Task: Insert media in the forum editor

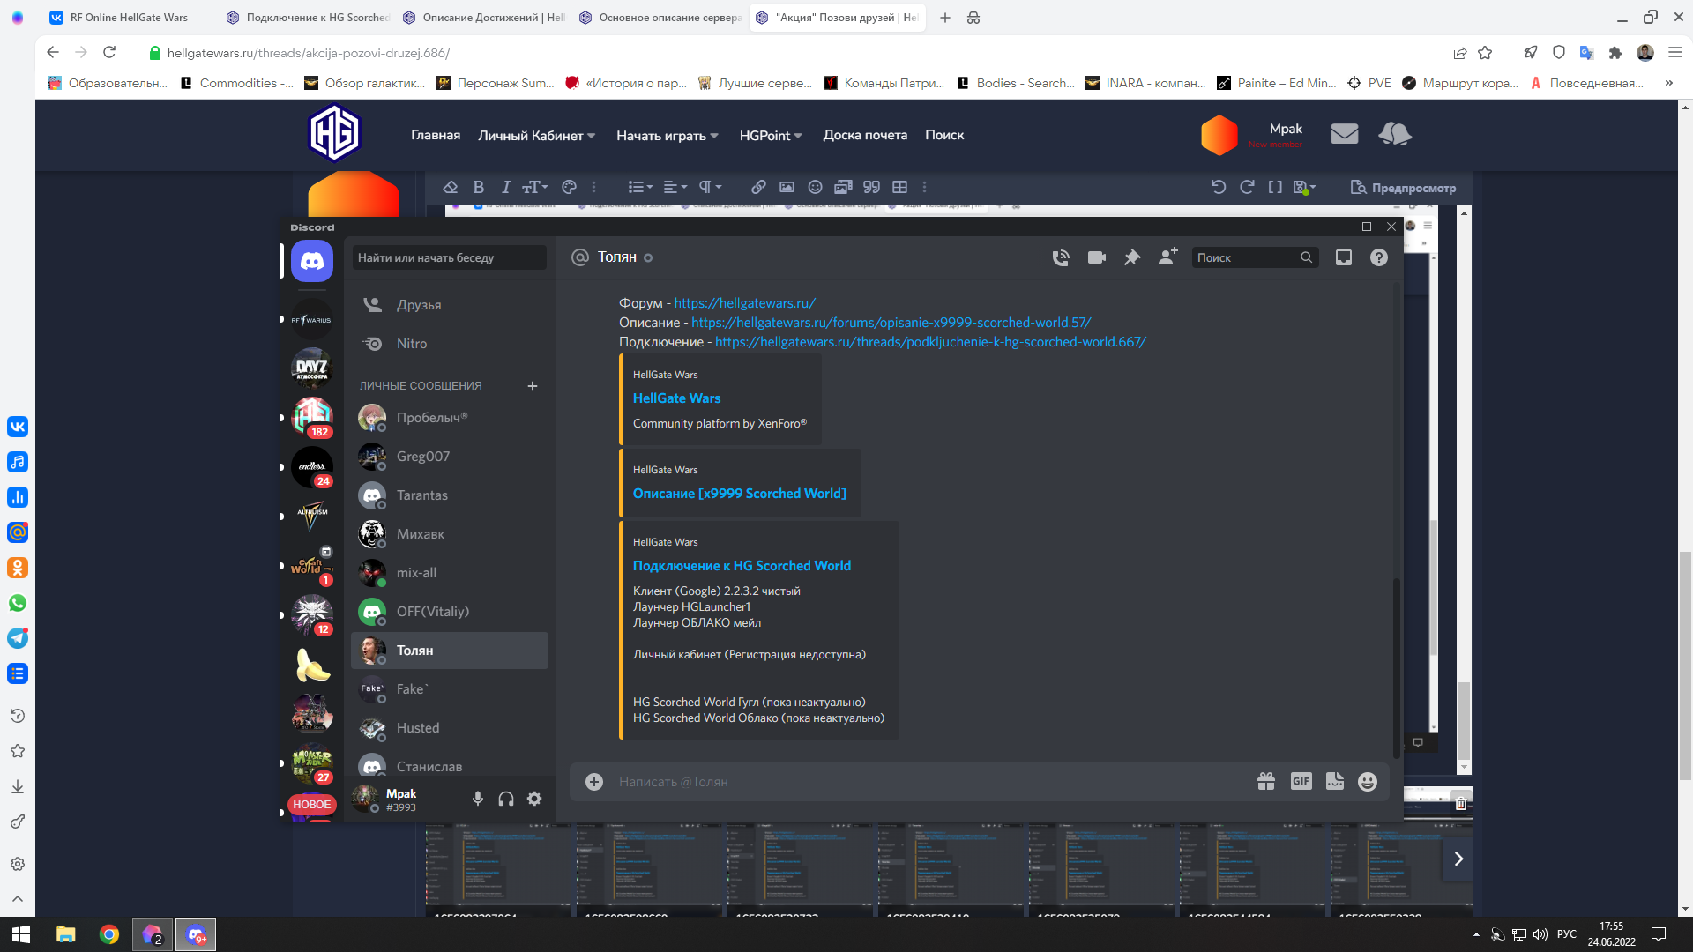Action: click(844, 187)
